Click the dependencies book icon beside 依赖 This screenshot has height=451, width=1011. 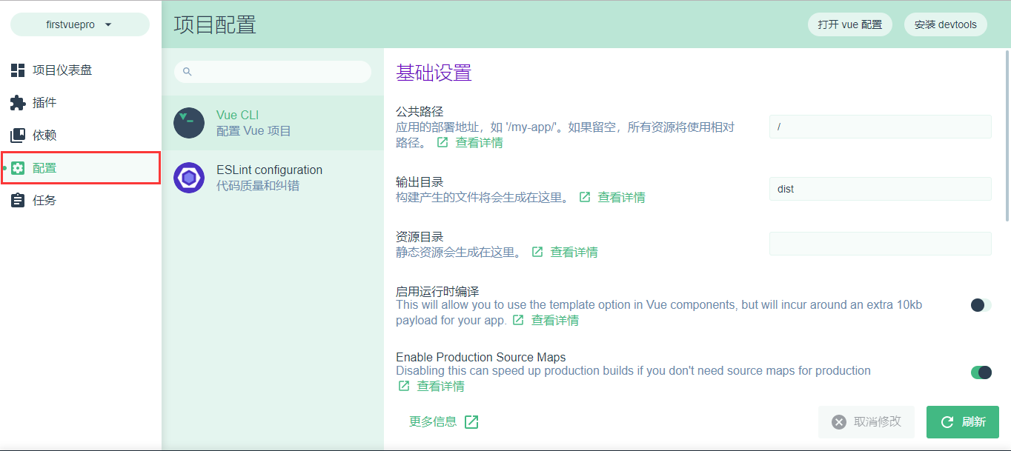[x=18, y=136]
